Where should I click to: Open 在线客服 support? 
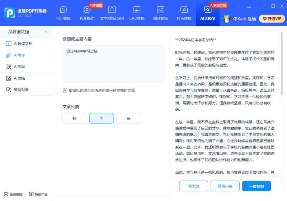[13, 194]
